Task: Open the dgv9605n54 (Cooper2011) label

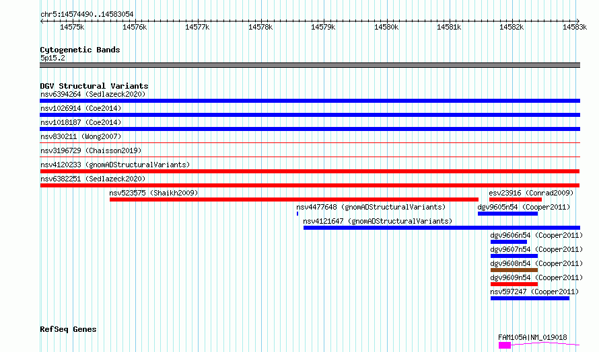Action: [524, 207]
